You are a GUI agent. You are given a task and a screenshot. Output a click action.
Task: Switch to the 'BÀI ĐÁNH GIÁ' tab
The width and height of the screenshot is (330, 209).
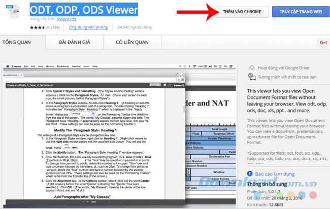point(74,42)
